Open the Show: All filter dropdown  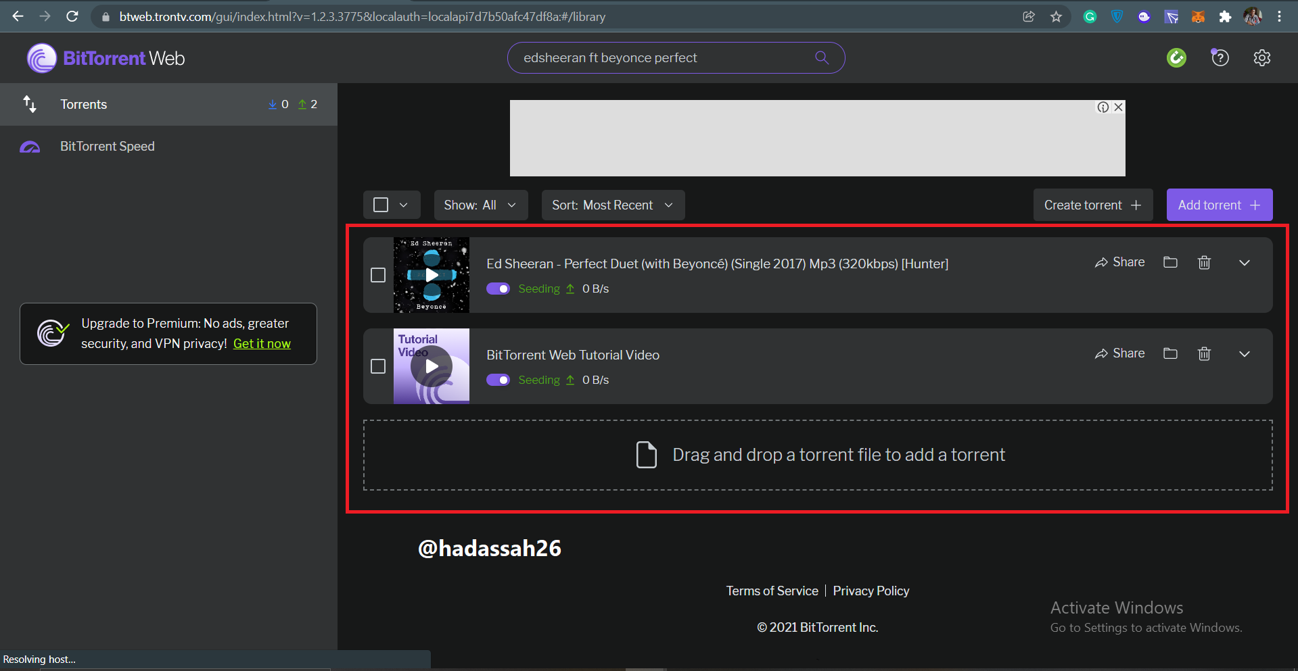[480, 205]
